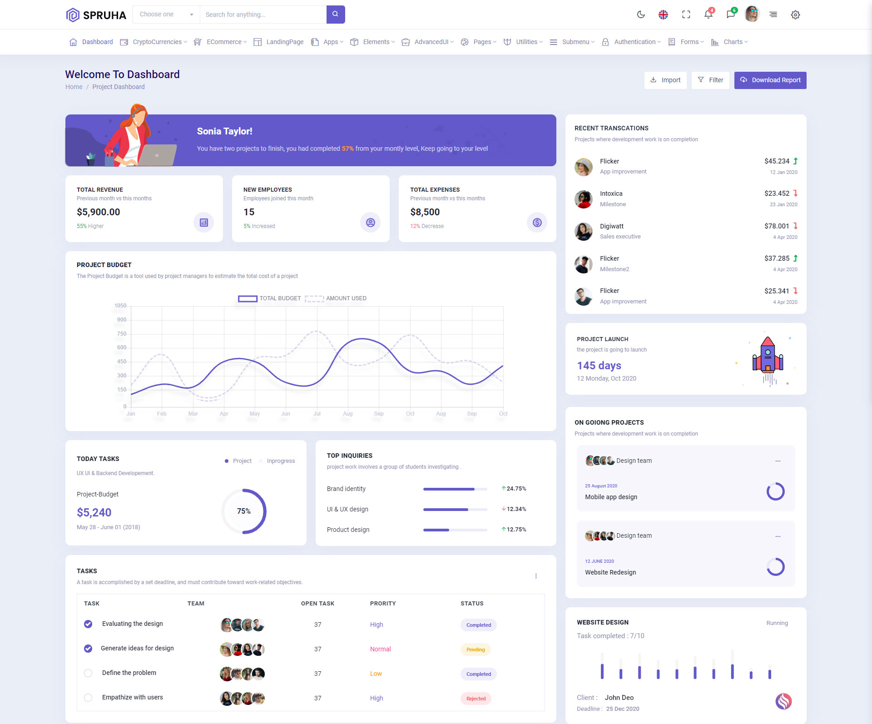872x724 pixels.
Task: Open settings gear in header
Action: click(x=795, y=15)
